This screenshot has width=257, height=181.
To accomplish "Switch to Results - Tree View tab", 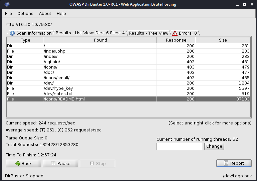I will tap(149, 33).
